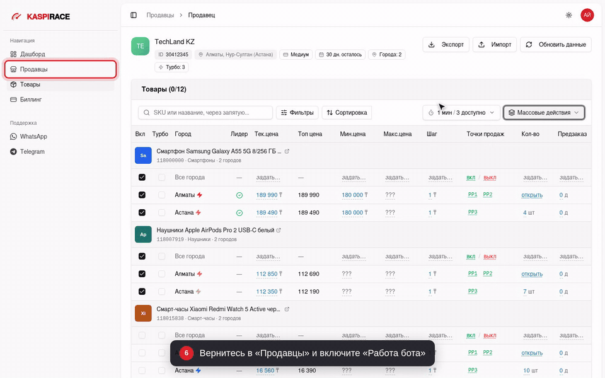Click открыть in Samsung Алматы row
This screenshot has height=378, width=605.
pyautogui.click(x=532, y=195)
